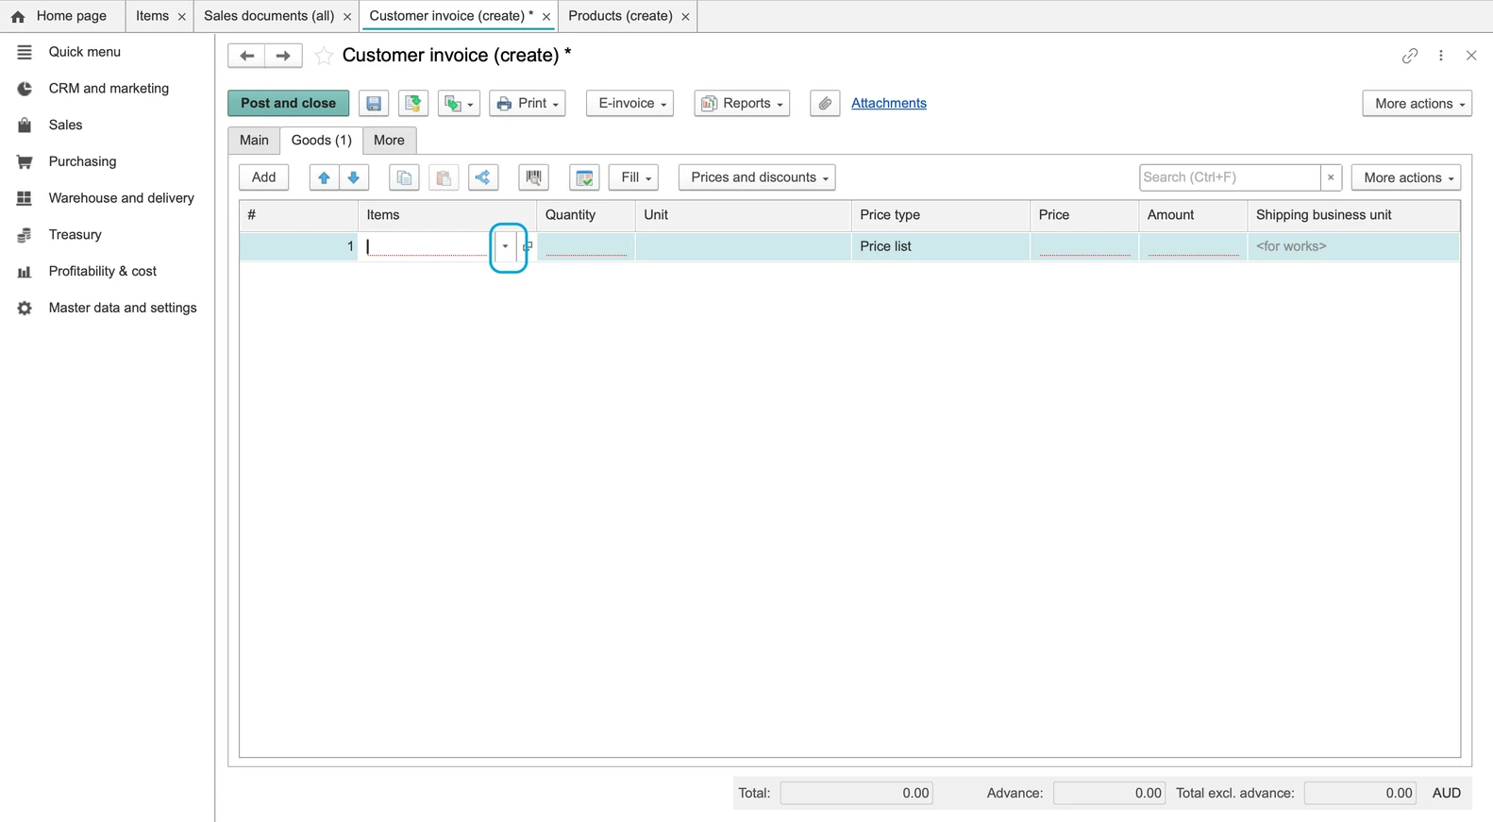Get a link using the chain icon
The height and width of the screenshot is (822, 1493).
coord(1410,56)
